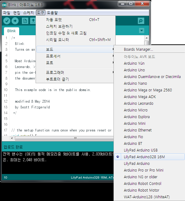Select the Blink sketch tab
Image resolution: width=185 pixels, height=201 pixels.
(x=12, y=31)
